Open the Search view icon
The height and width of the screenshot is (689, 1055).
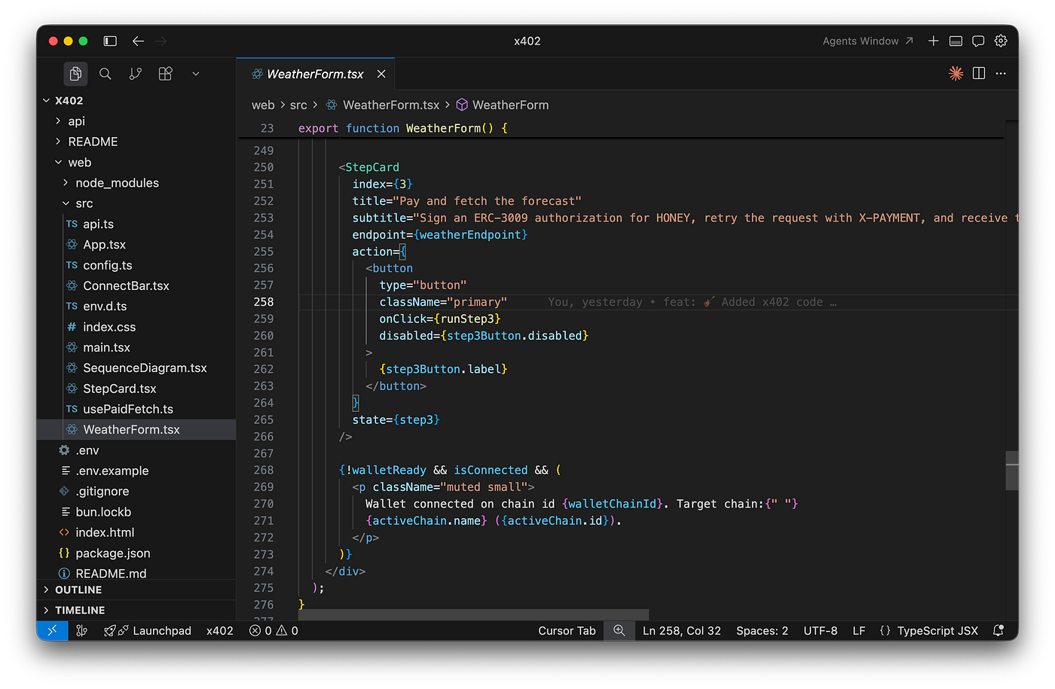click(105, 74)
